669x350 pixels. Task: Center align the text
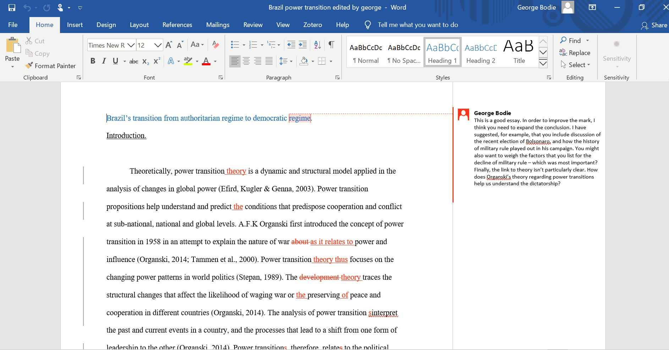point(246,61)
